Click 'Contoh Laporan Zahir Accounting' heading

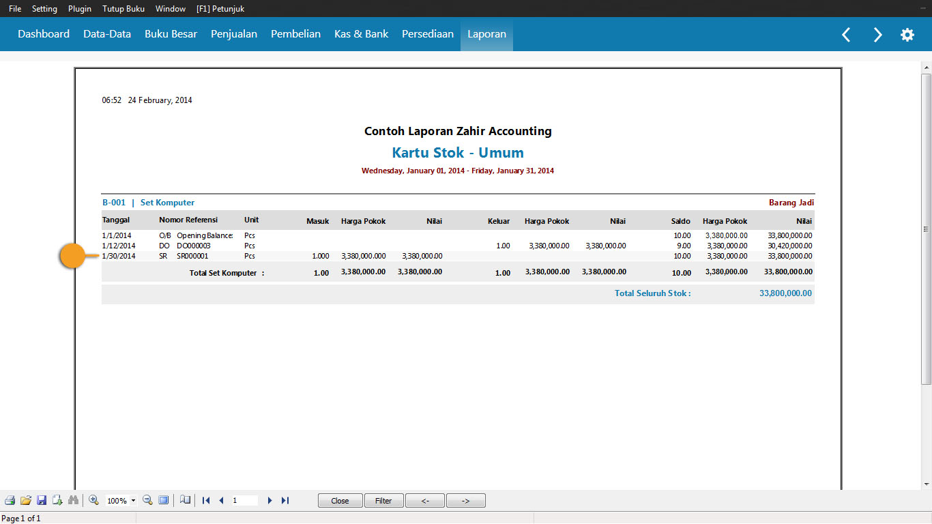(x=458, y=131)
